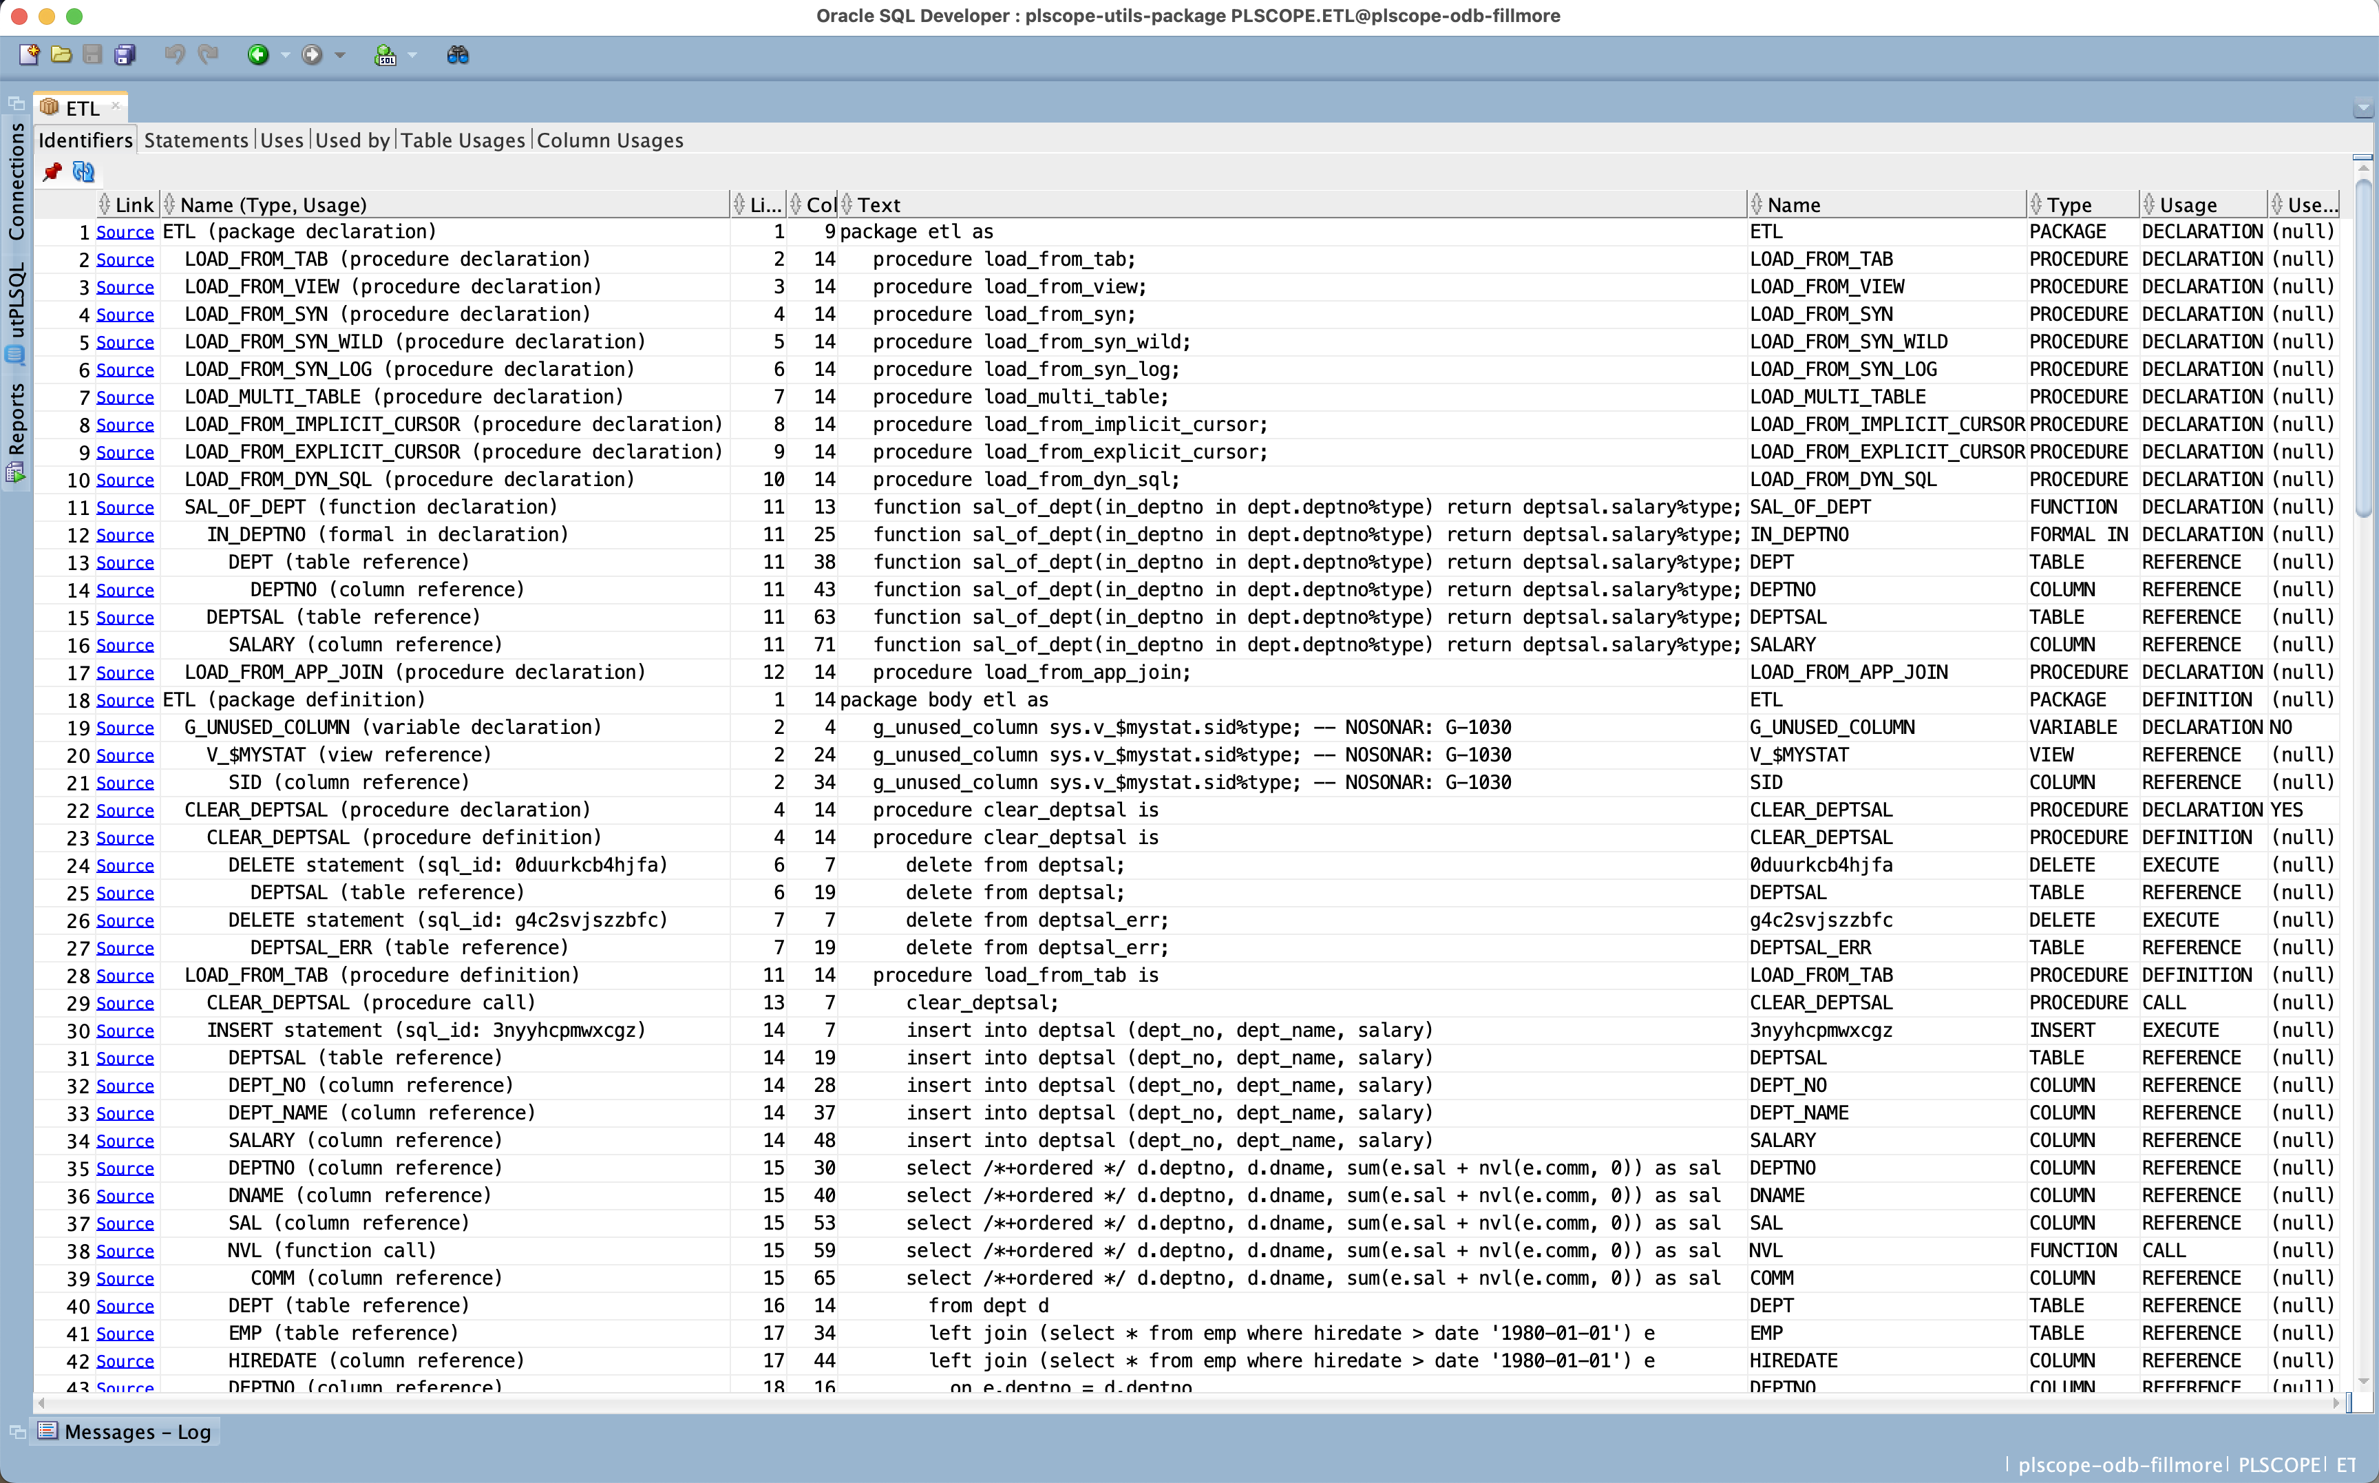
Task: Switch to the Uses tab
Action: click(x=282, y=140)
